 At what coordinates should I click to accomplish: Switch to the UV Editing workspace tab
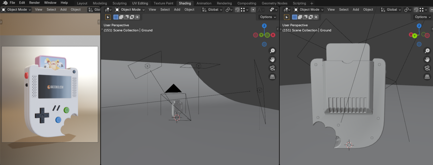140,3
